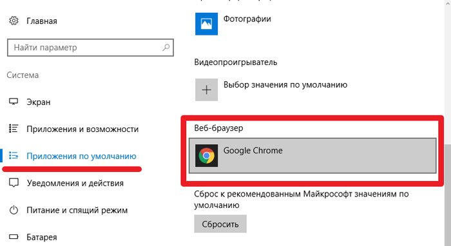Open Выбор значения по умолчанию chooser

click(x=271, y=90)
